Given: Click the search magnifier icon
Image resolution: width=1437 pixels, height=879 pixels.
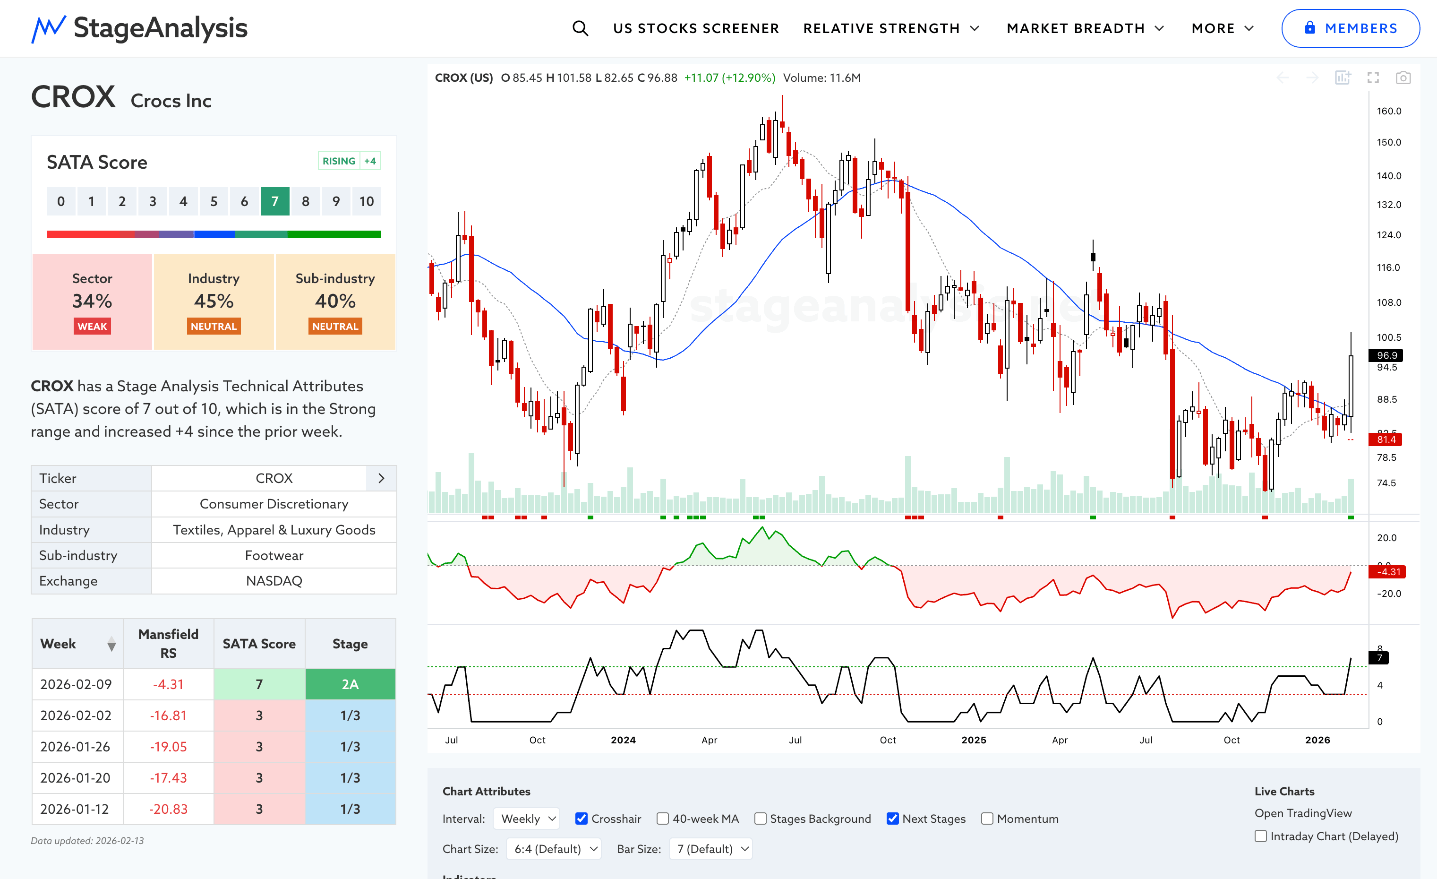Looking at the screenshot, I should click(580, 28).
